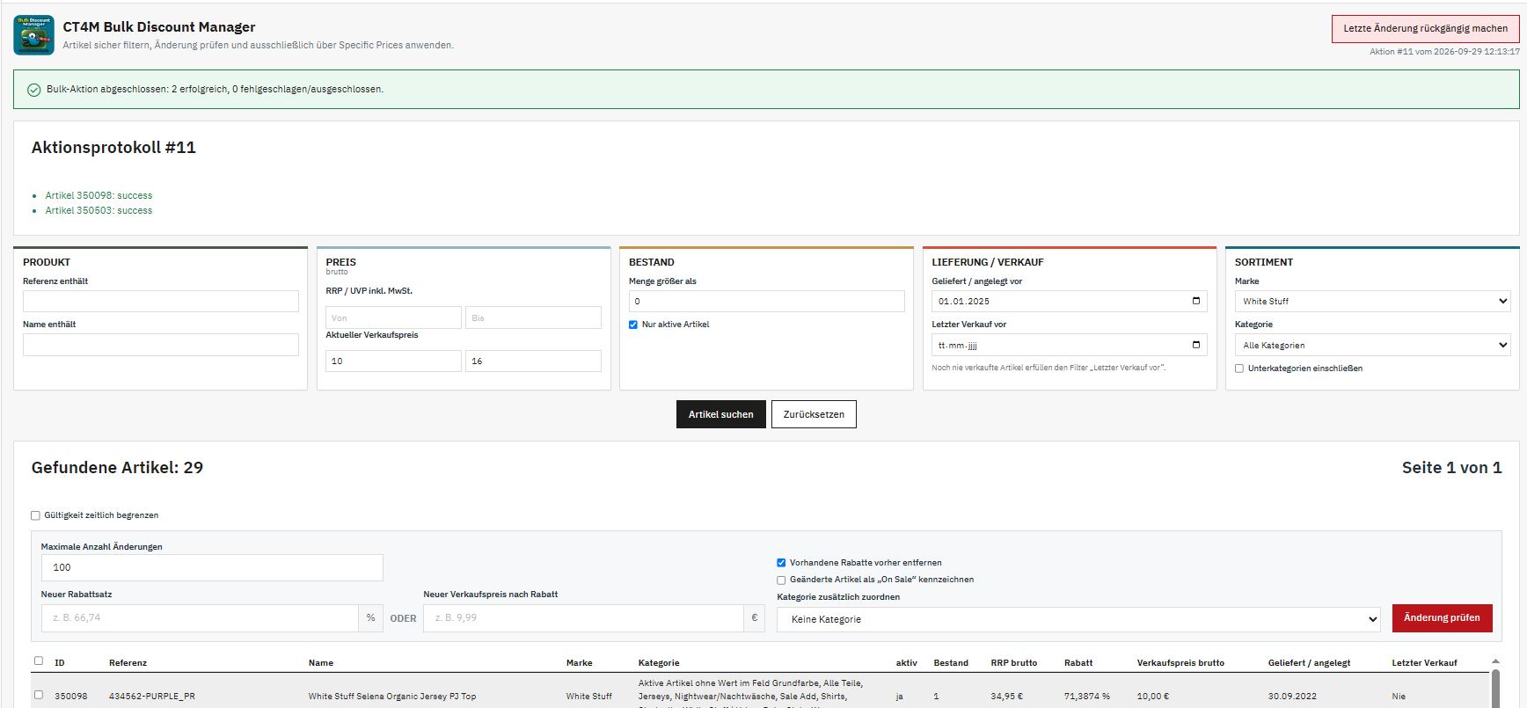Click the Bestand column header
The width and height of the screenshot is (1527, 708).
[951, 663]
